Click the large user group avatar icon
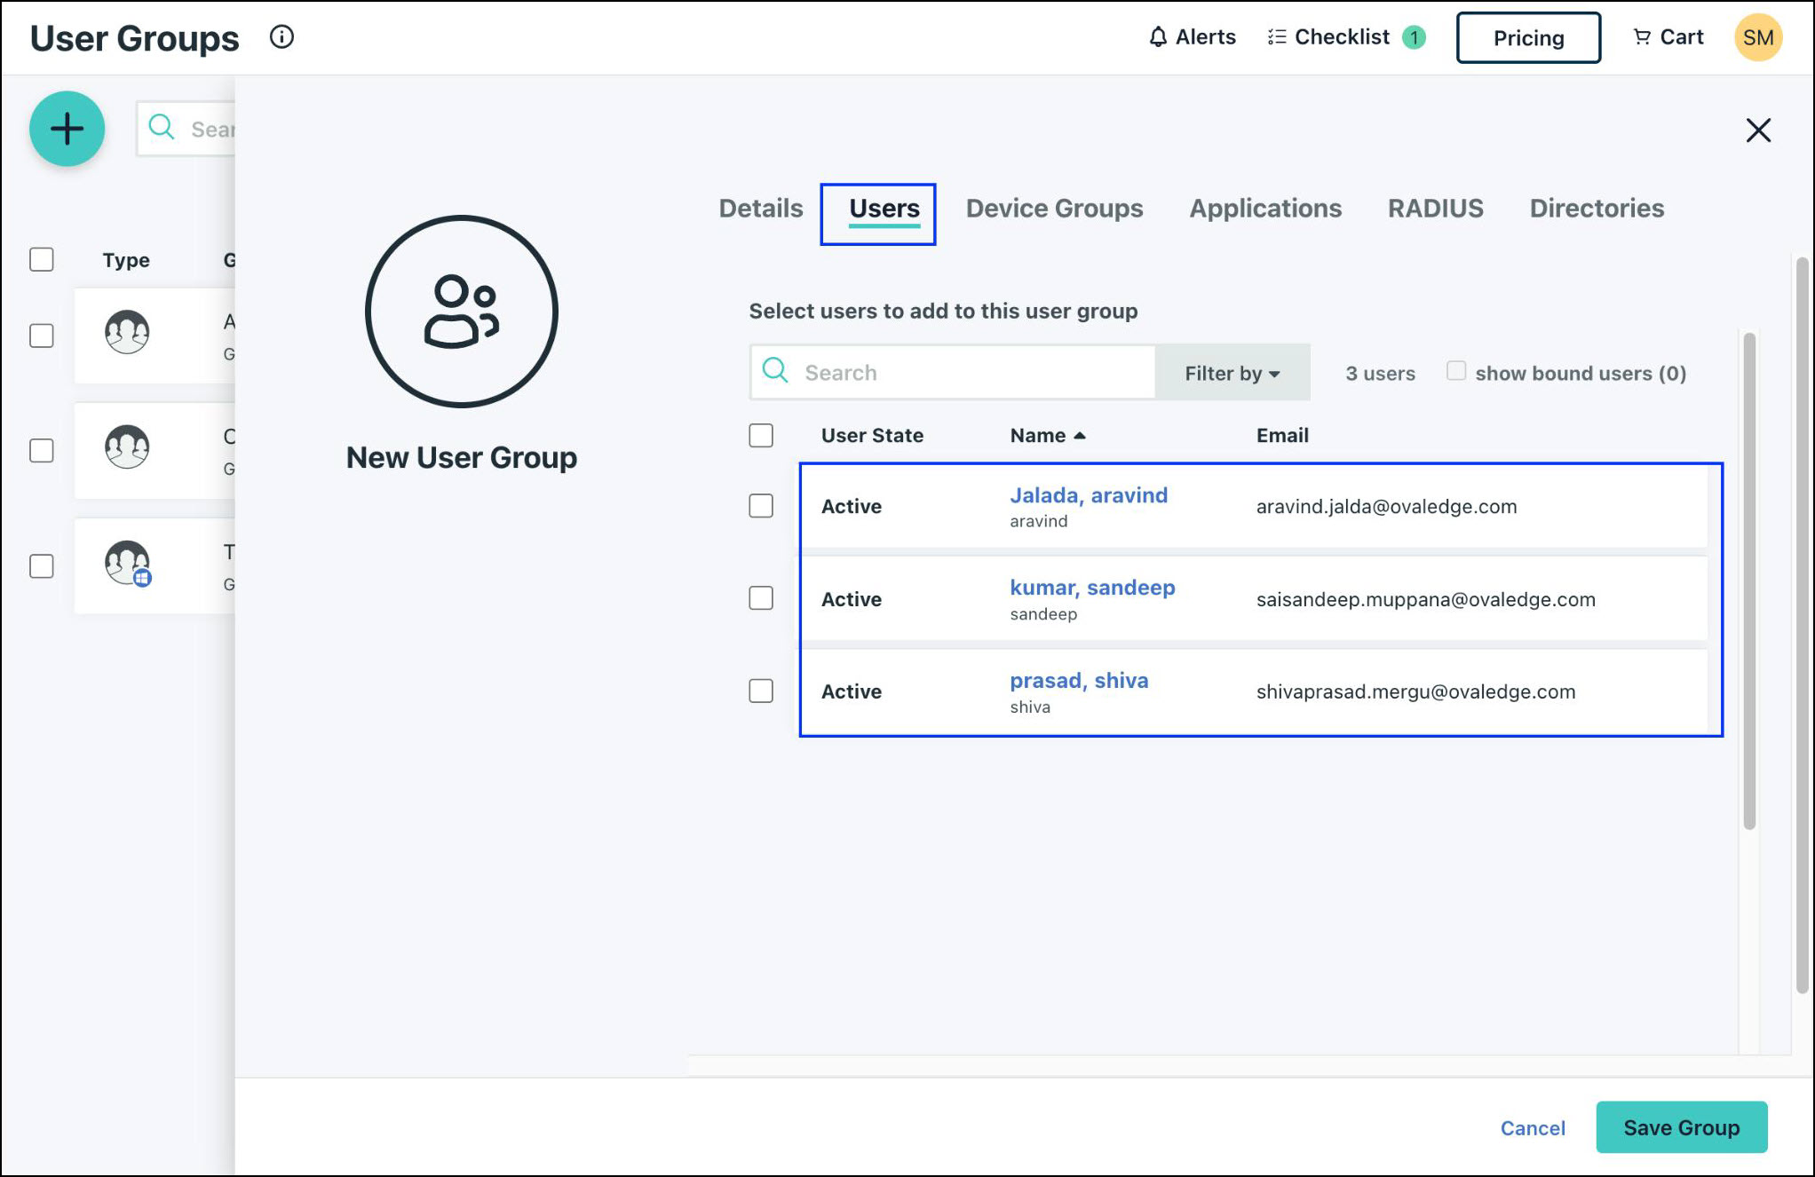Screen dimensions: 1815x1177 pyautogui.click(x=461, y=312)
